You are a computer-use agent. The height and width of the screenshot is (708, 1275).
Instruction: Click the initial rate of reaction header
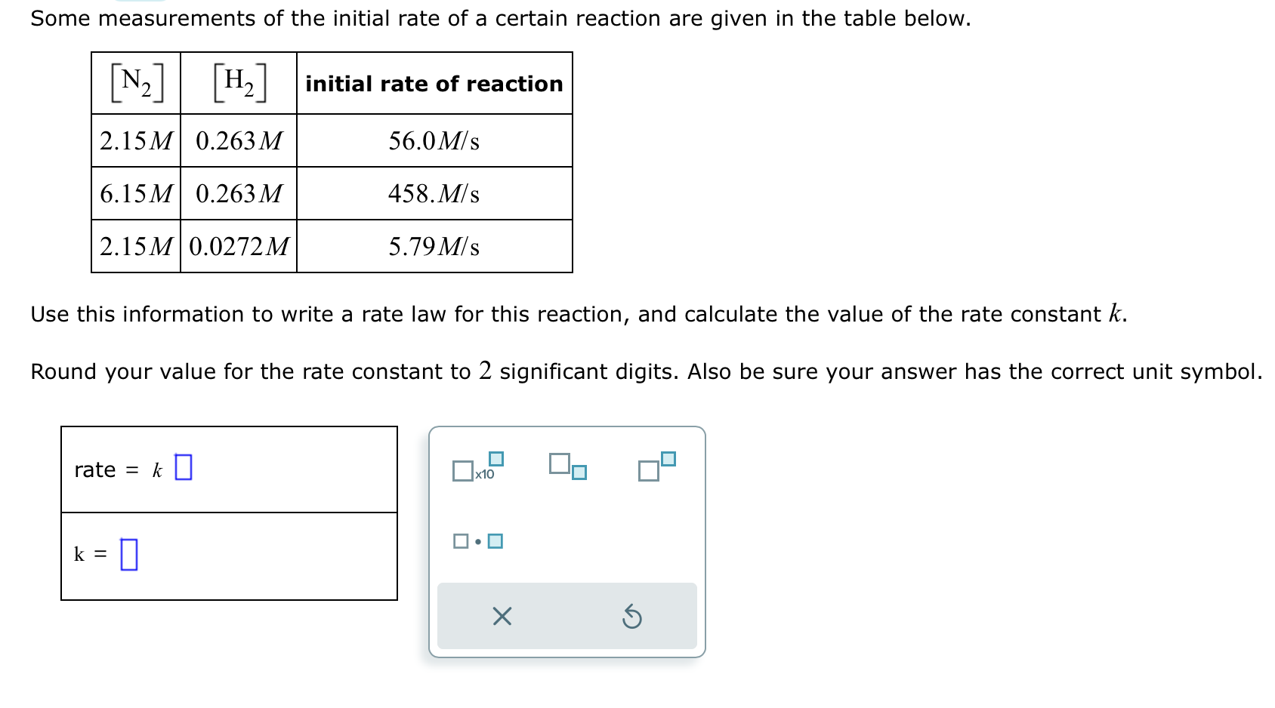tap(434, 84)
